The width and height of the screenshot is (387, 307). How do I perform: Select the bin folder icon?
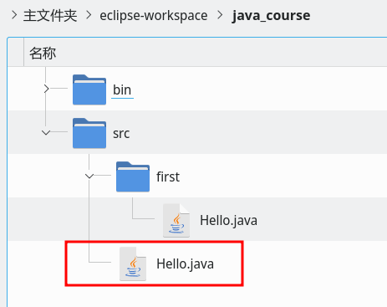coord(89,90)
